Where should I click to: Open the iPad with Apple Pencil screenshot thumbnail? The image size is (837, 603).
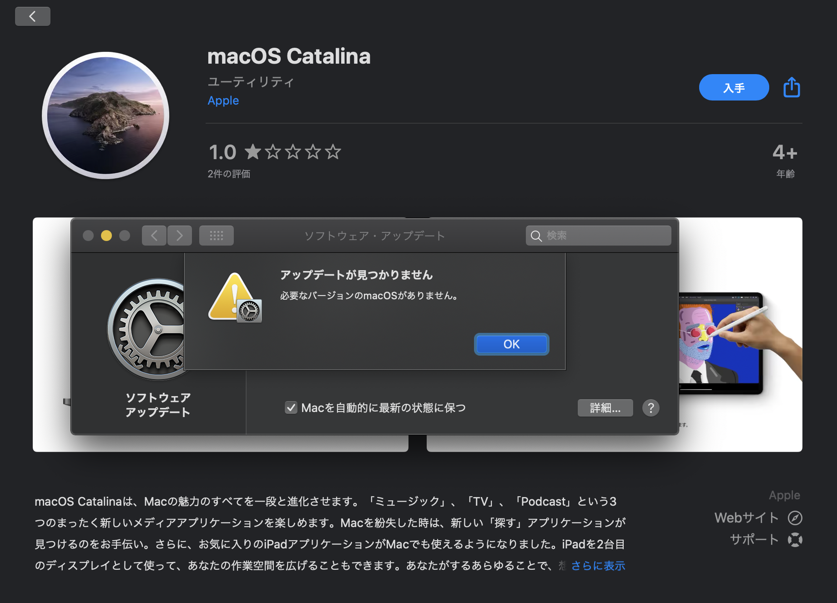pos(740,335)
